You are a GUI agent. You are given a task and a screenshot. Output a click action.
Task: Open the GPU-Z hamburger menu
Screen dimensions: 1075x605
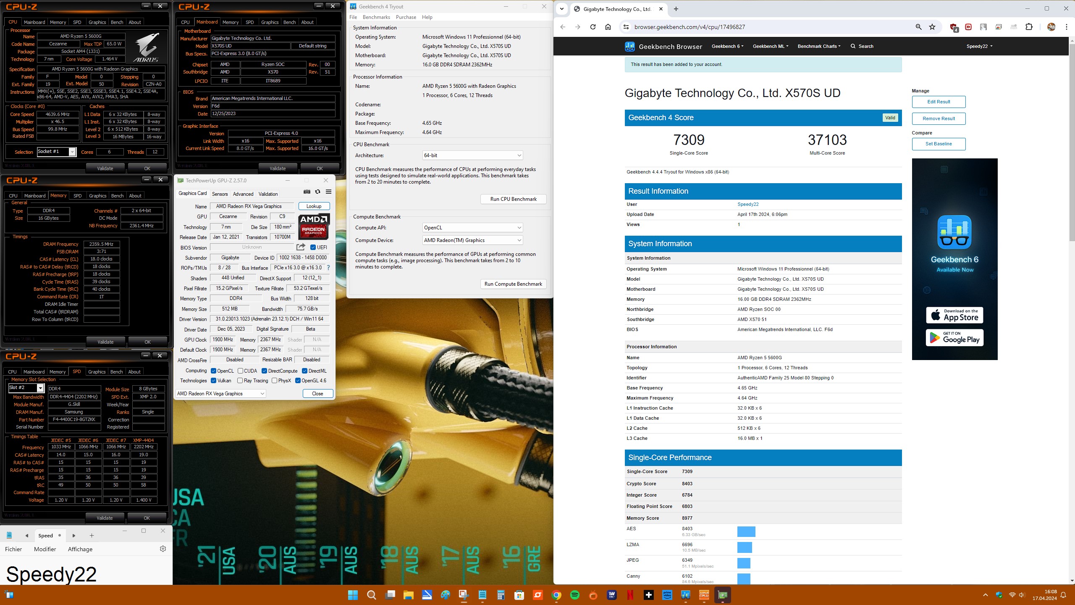[x=329, y=192]
